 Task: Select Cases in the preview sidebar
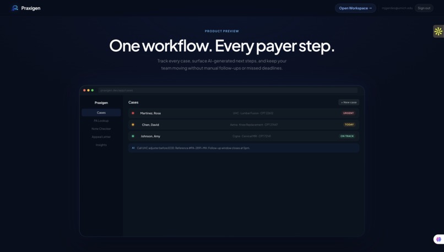click(x=101, y=113)
